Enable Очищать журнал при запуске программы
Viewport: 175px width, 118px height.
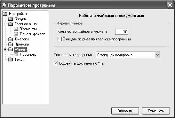pyautogui.click(x=60, y=39)
